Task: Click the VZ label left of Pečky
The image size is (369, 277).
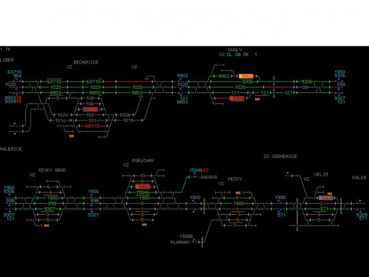Action: 221,183
